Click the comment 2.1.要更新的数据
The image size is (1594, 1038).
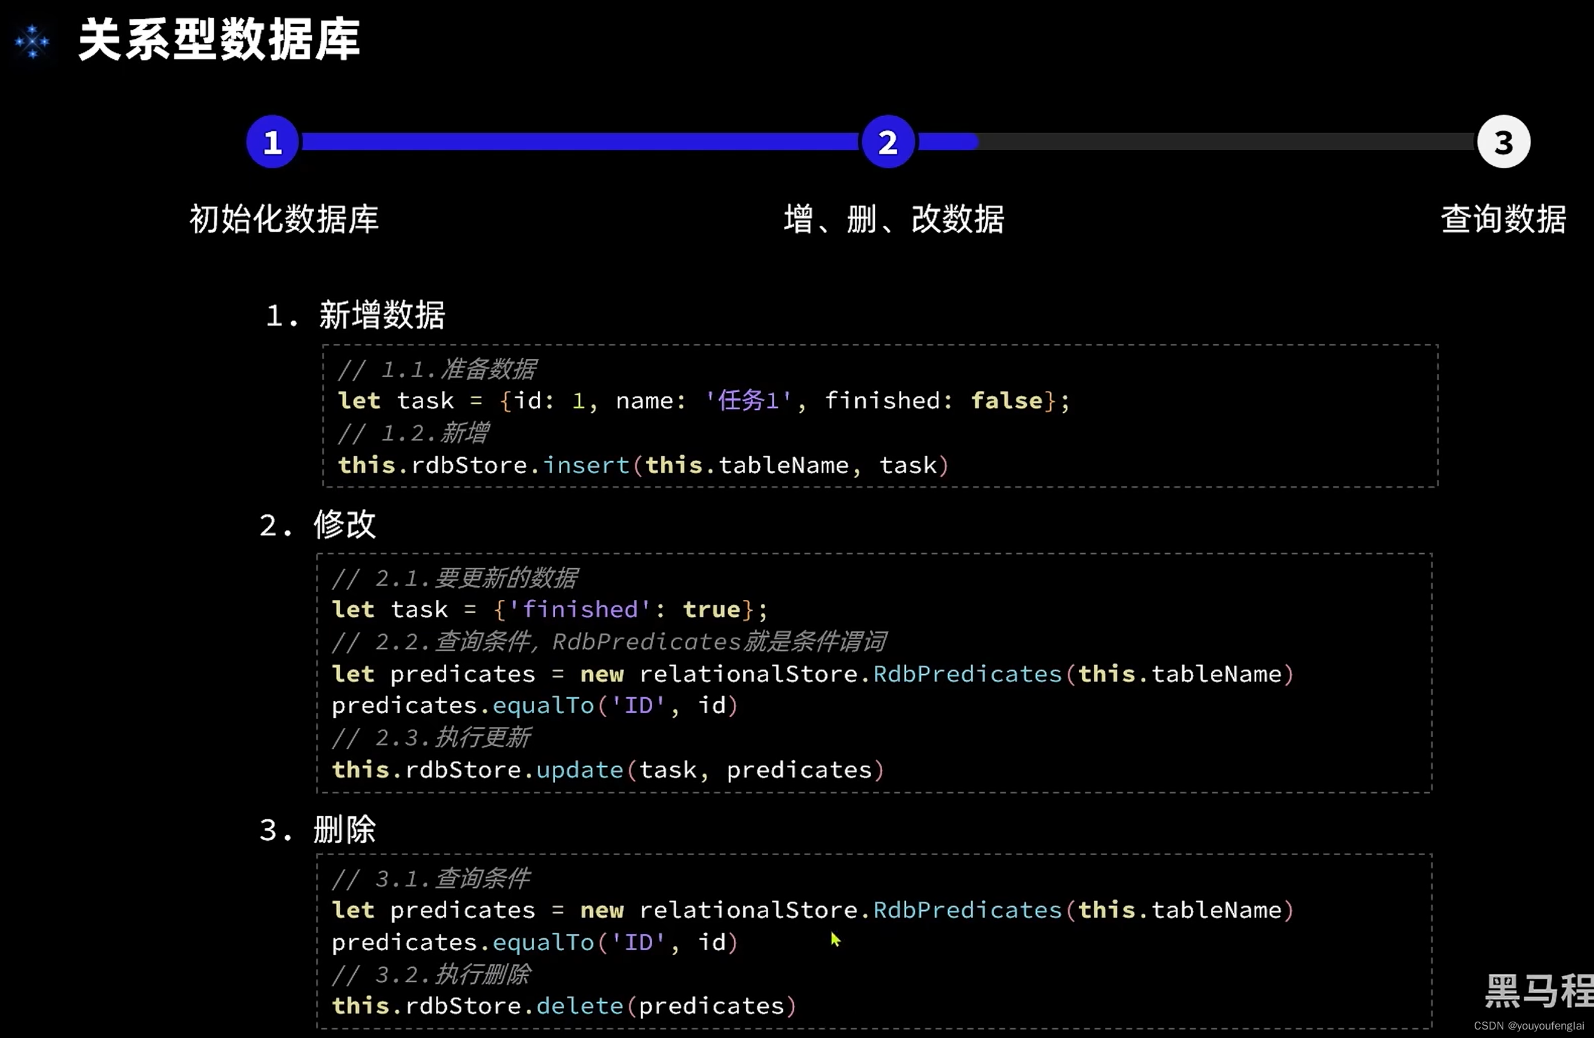(x=455, y=578)
